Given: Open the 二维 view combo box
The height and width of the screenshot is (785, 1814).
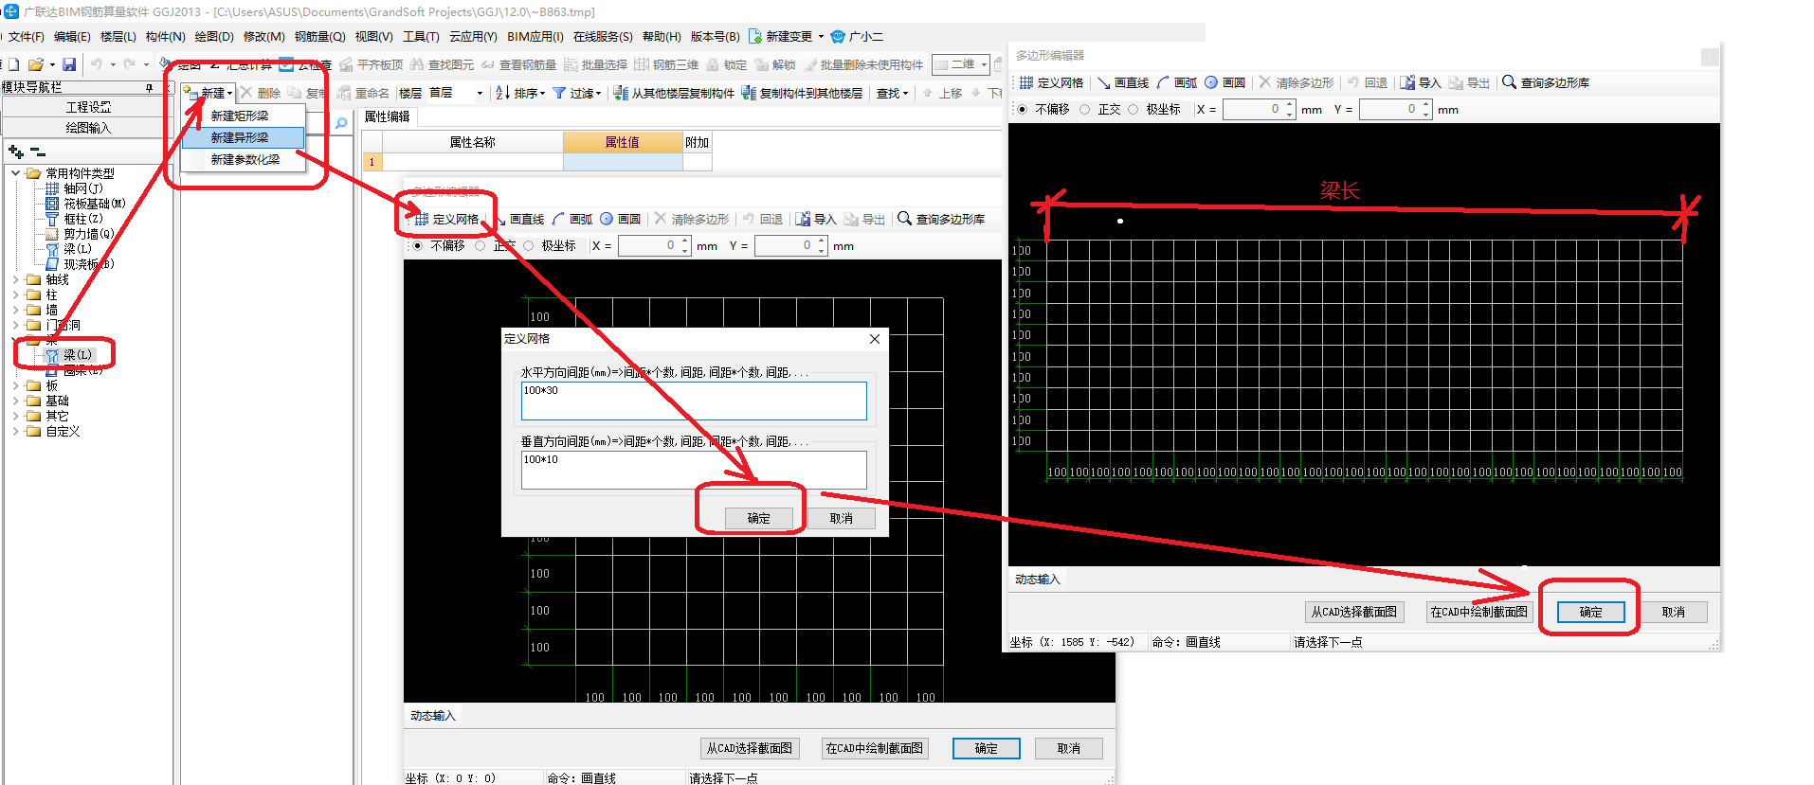Looking at the screenshot, I should 961,64.
